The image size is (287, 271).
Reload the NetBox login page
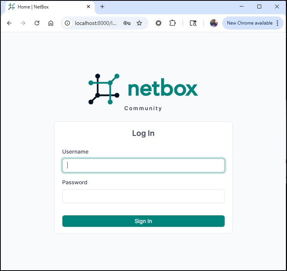tap(37, 23)
